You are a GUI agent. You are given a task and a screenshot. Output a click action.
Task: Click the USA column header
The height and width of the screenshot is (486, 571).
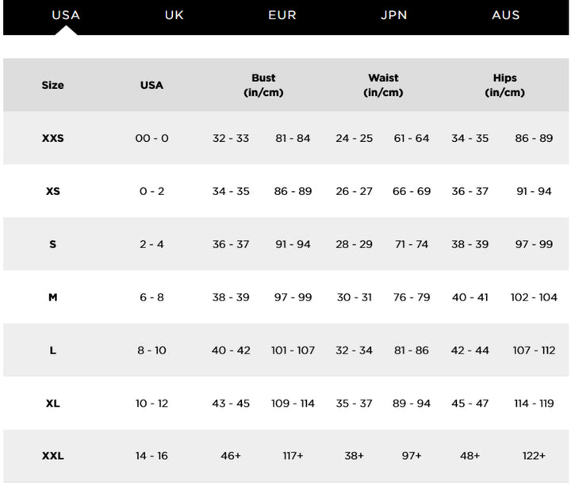click(x=151, y=85)
